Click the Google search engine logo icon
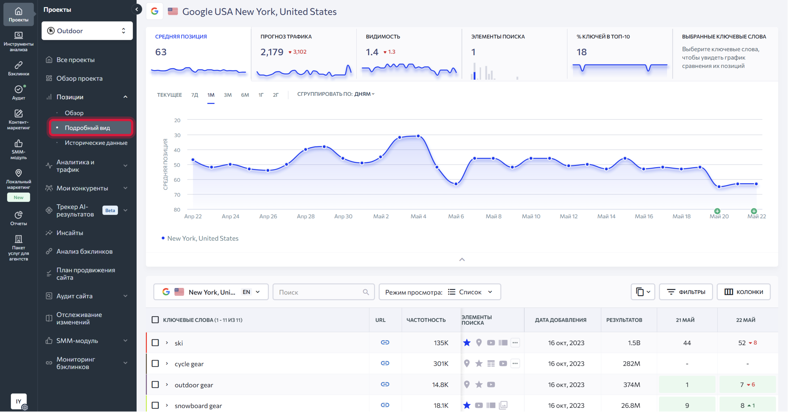 155,11
